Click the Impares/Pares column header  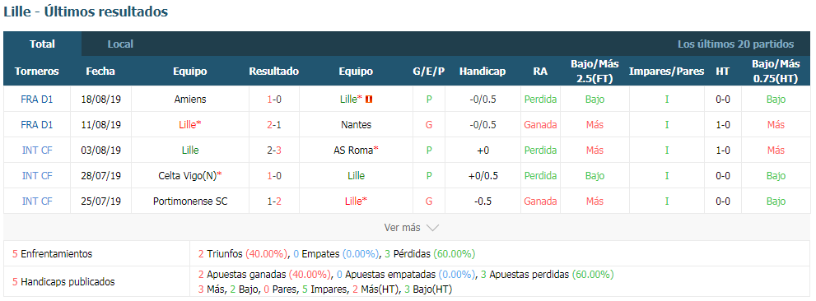(667, 72)
